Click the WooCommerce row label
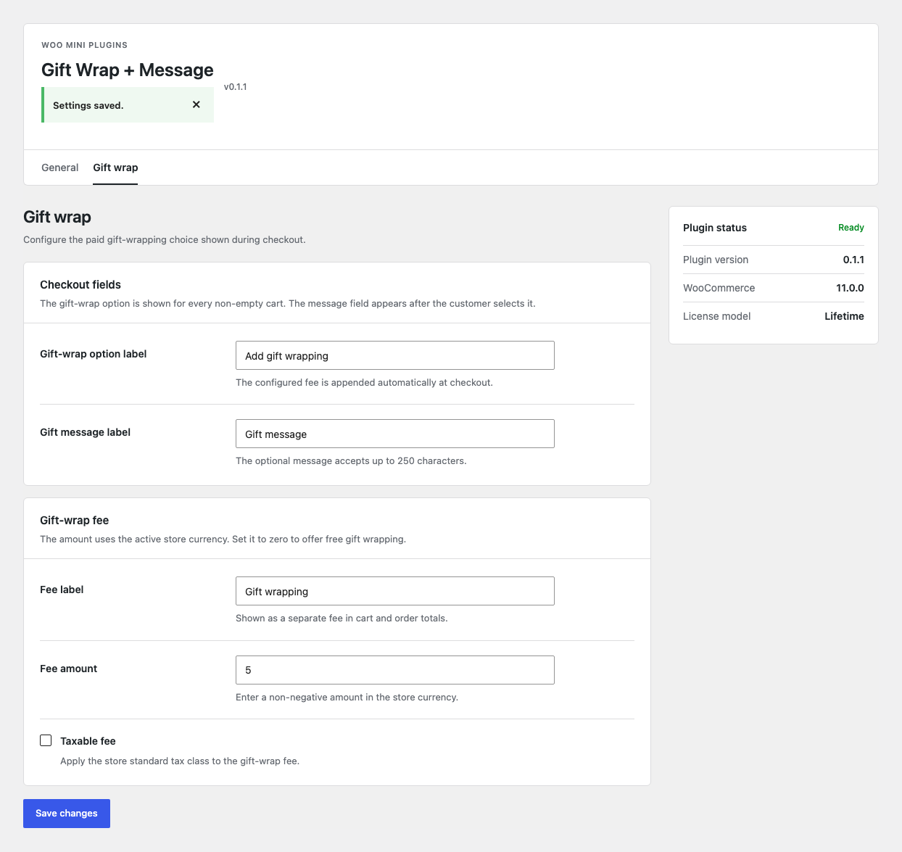This screenshot has height=852, width=902. point(719,288)
